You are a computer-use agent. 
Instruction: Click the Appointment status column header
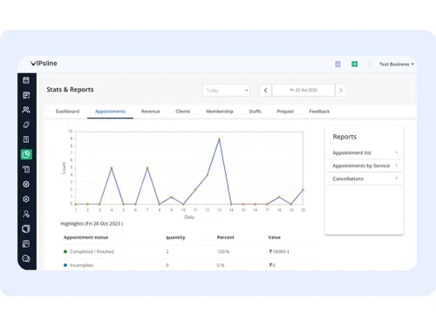86,237
